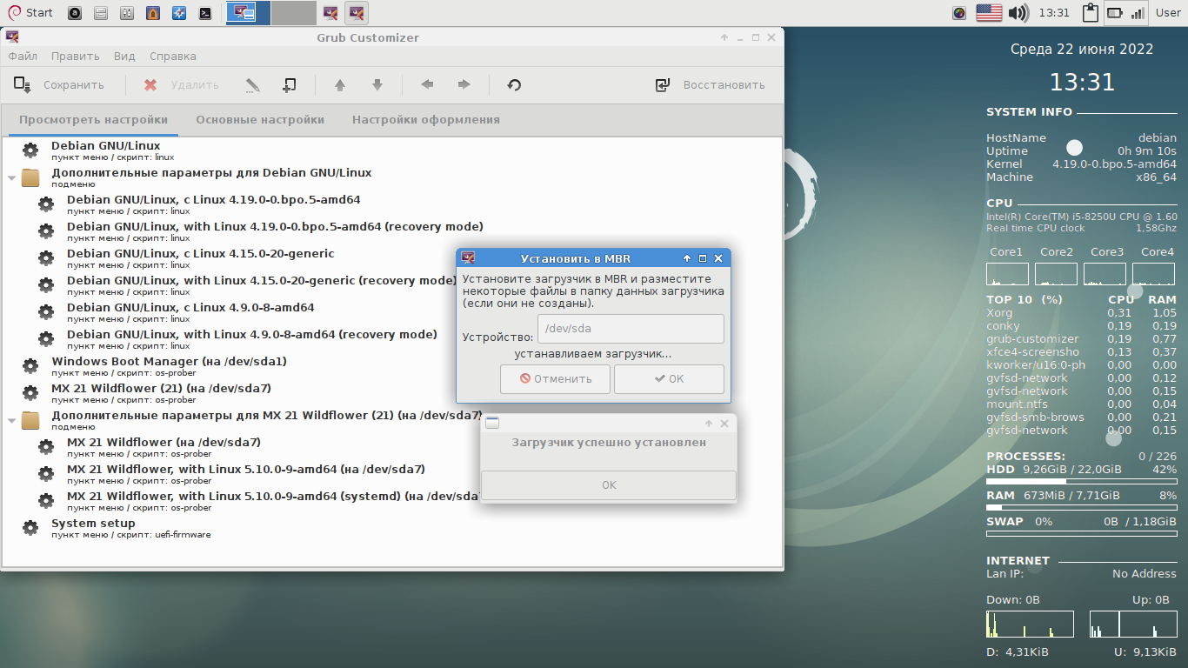Viewport: 1188px width, 668px height.
Task: Click the mixer sliders launcher in panel
Action: 126,13
